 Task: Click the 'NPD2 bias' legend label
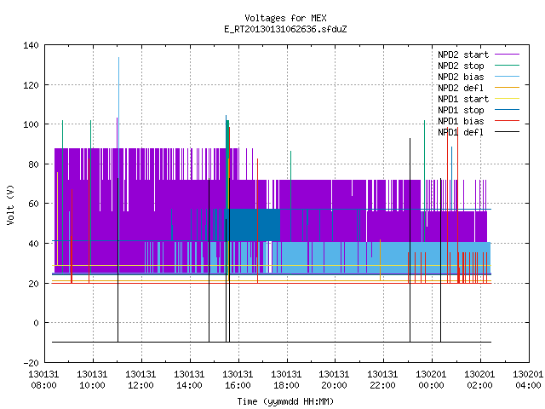click(461, 77)
